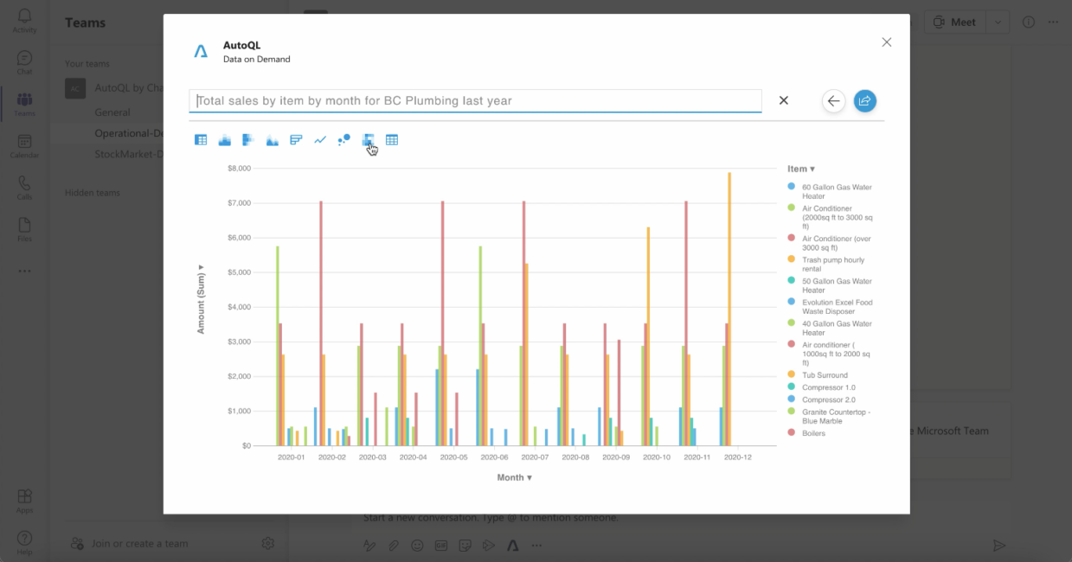1072x562 pixels.
Task: Click the Boilers legend color dot
Action: (791, 433)
